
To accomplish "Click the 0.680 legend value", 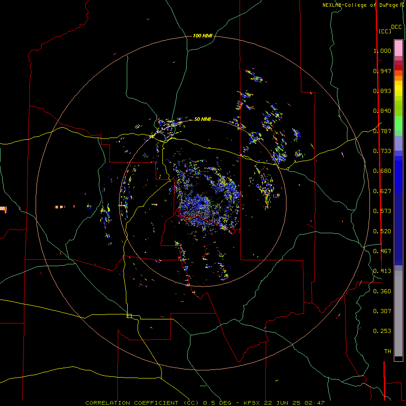I will 382,171.
